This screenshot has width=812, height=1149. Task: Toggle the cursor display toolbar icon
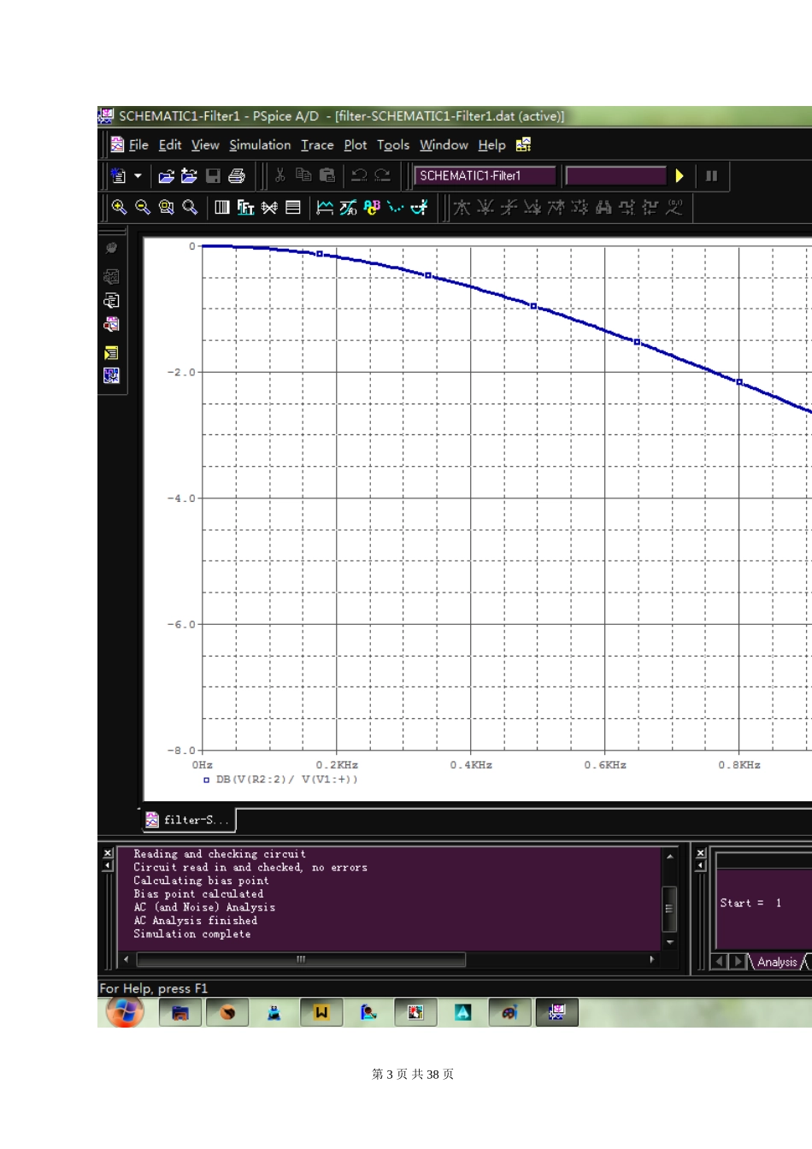[x=419, y=207]
